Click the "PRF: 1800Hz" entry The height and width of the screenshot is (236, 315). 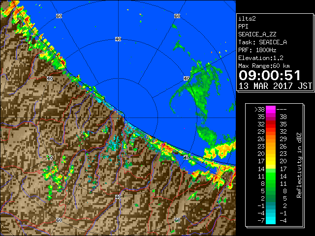pos(257,50)
